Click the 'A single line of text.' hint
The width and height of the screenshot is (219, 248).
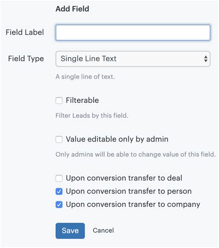[85, 77]
